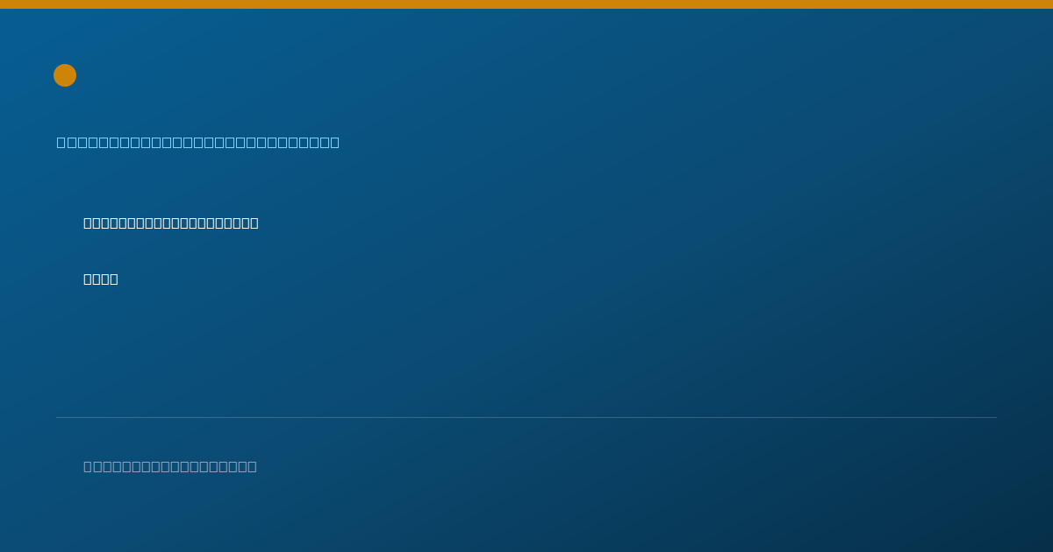Screen dimensions: 1053x552
Task: Click the thin horizontal divider line
Action: [526, 417]
